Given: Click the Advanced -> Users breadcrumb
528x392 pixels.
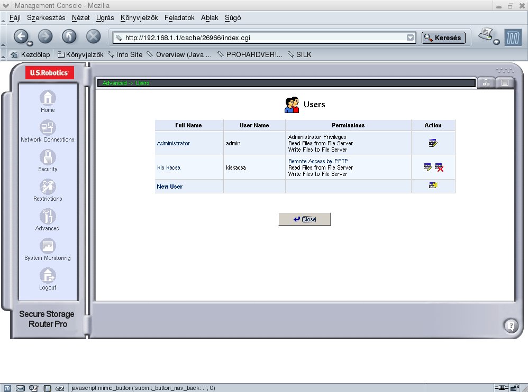Looking at the screenshot, I should pos(125,83).
